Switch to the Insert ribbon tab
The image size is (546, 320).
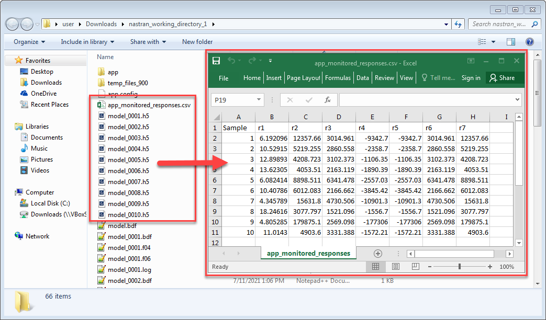pyautogui.click(x=274, y=78)
